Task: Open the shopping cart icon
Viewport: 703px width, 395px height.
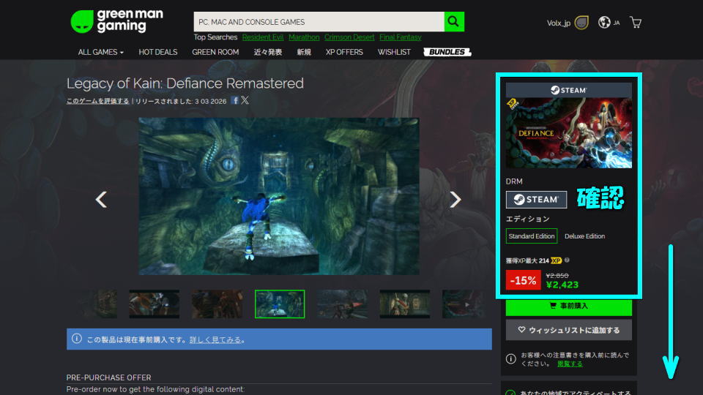Action: click(x=635, y=23)
